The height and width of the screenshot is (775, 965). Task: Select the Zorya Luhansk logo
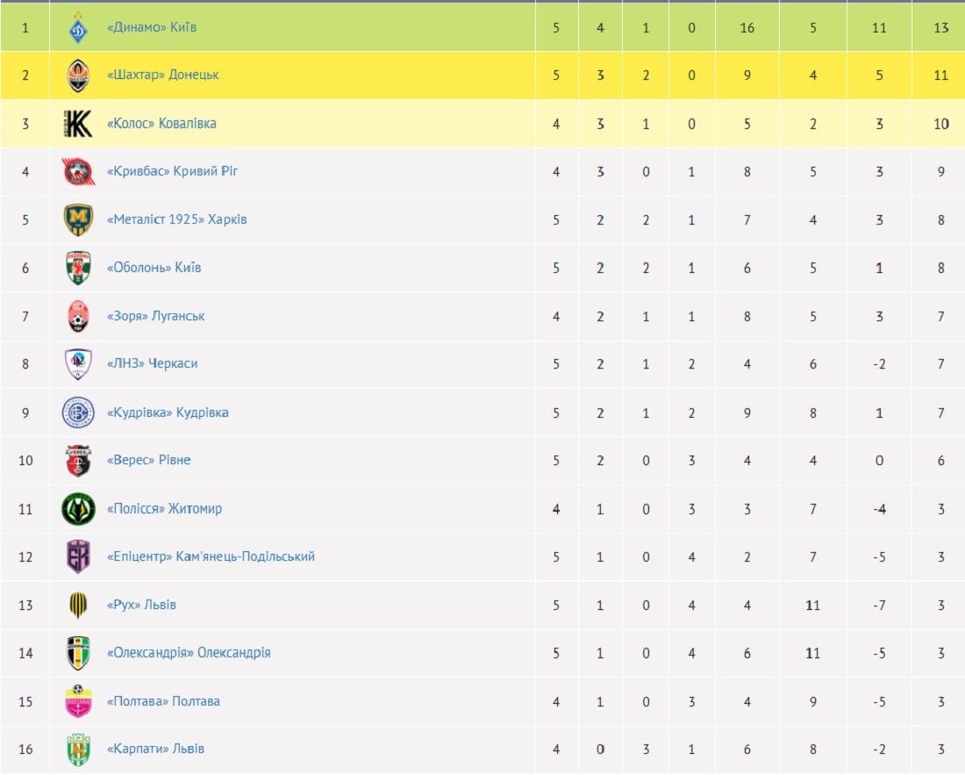[x=78, y=316]
